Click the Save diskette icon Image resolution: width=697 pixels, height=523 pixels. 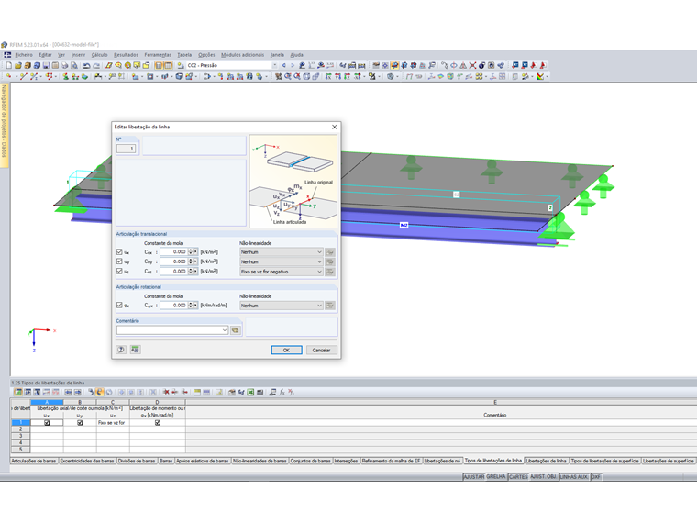(46, 65)
